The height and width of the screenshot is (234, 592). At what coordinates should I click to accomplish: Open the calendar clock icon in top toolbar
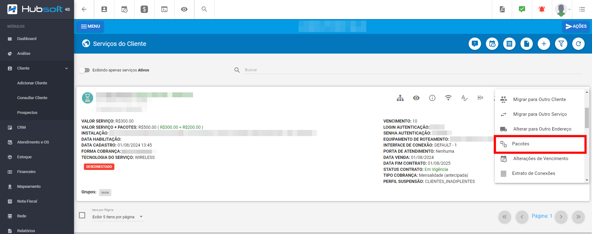[124, 9]
